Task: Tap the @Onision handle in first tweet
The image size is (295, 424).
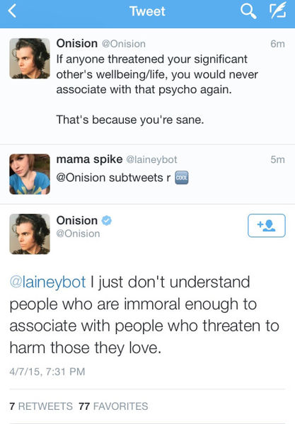Action: tap(124, 44)
